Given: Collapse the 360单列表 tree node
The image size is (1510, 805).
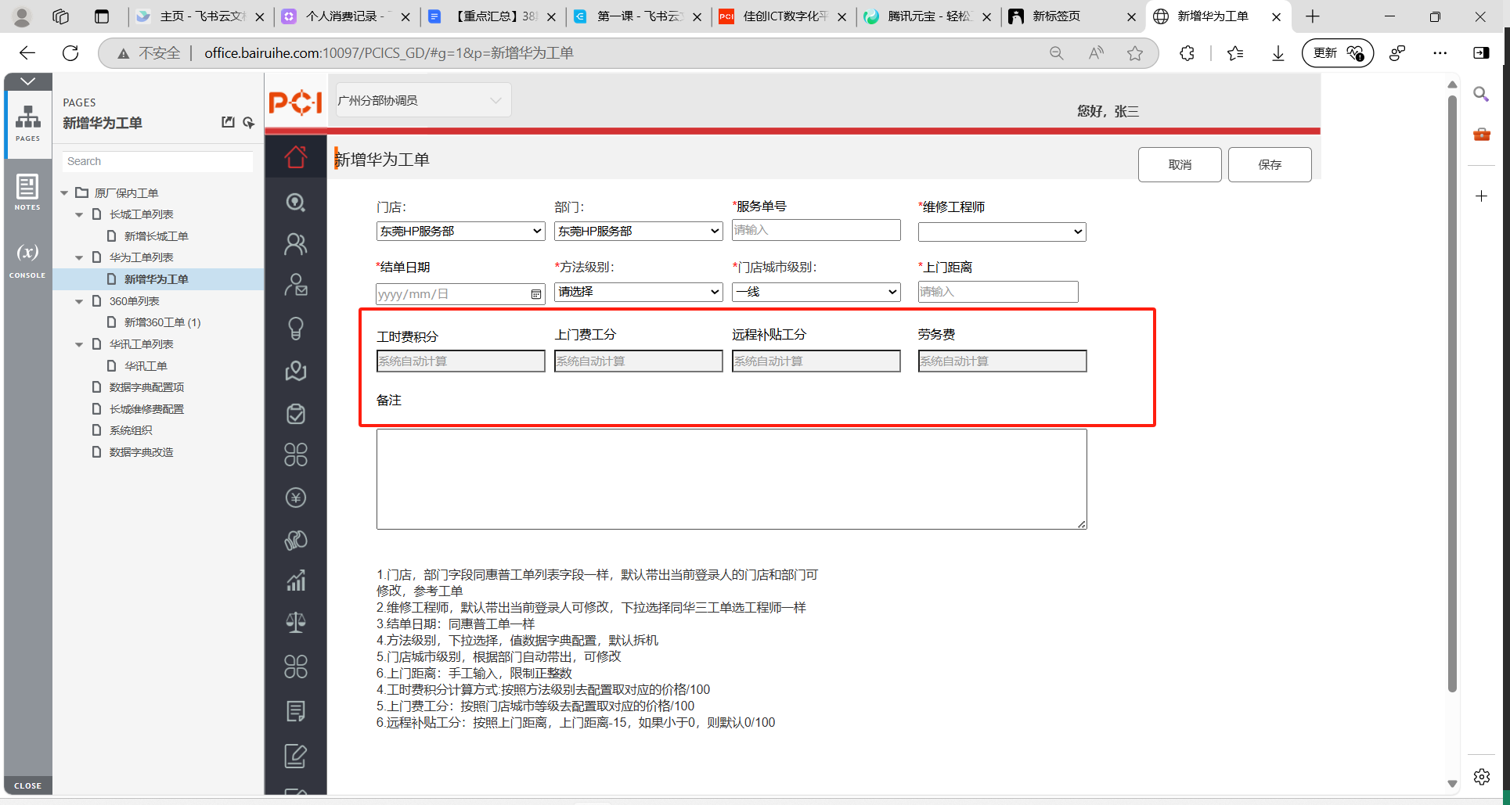Looking at the screenshot, I should [79, 301].
